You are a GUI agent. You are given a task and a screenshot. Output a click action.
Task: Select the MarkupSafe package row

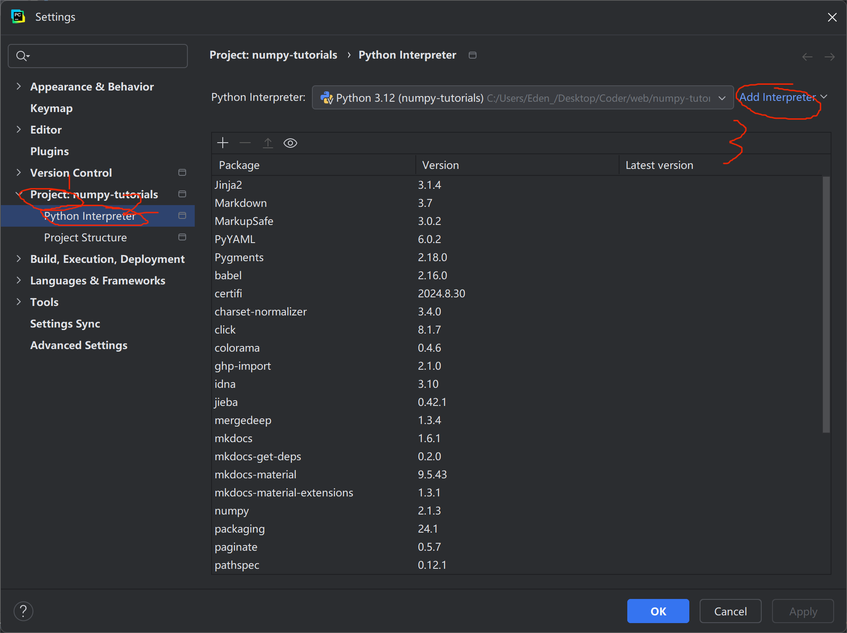coord(517,221)
